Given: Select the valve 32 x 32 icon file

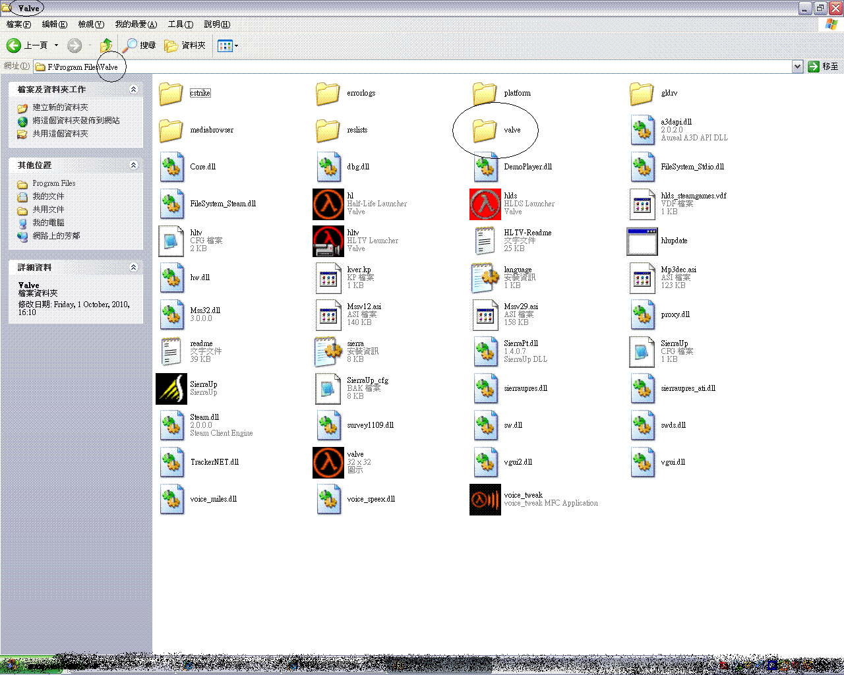Looking at the screenshot, I should (x=328, y=463).
